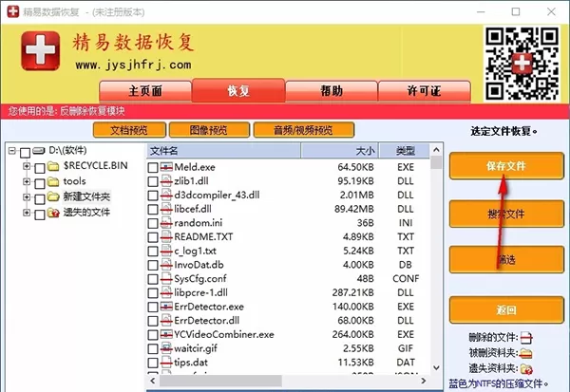
Task: Tick the libcef.dll checkbox
Action: [x=153, y=209]
